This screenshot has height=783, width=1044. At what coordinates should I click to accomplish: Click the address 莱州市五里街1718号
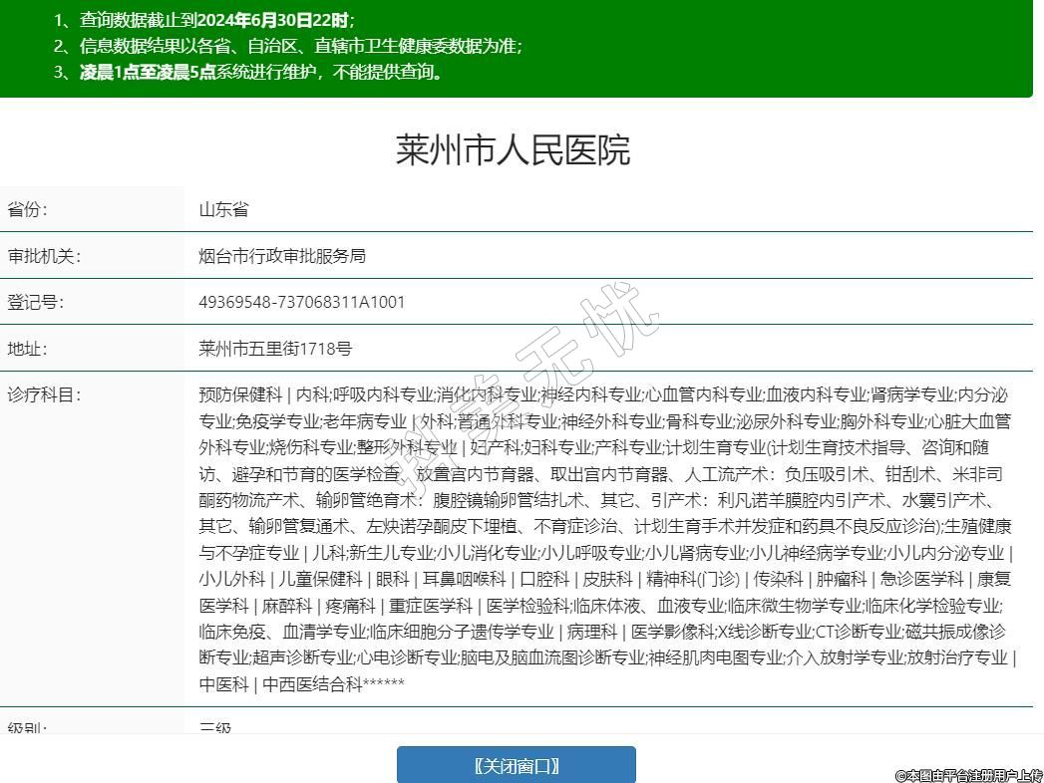pyautogui.click(x=275, y=349)
